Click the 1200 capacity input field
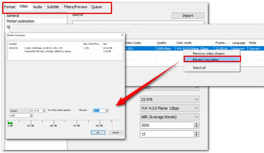This screenshot has width=264, height=153. [x=20, y=115]
